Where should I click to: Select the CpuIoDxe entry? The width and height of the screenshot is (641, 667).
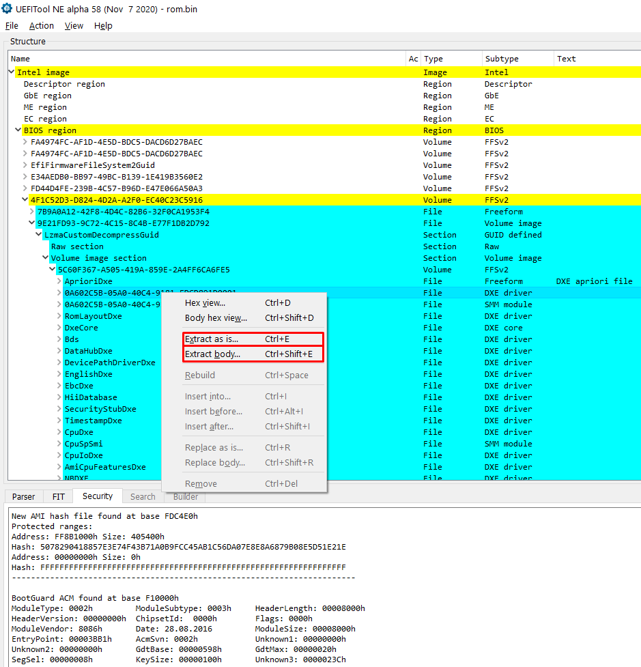(x=83, y=455)
